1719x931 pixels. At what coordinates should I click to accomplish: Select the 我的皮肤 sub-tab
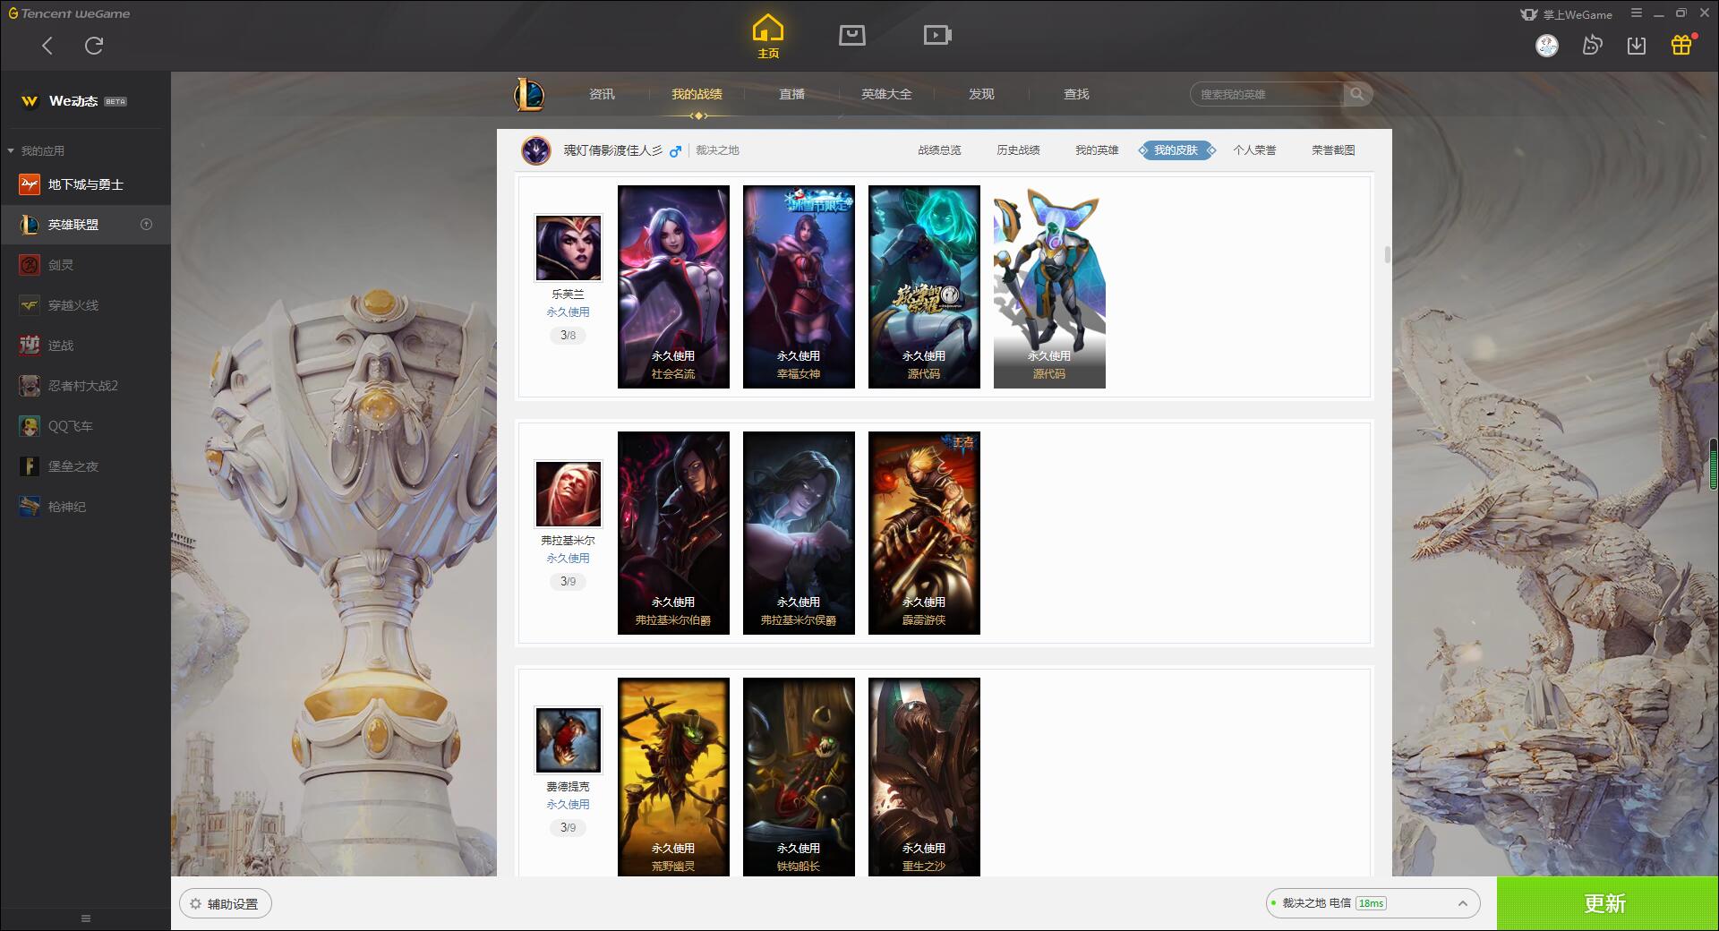pos(1176,150)
